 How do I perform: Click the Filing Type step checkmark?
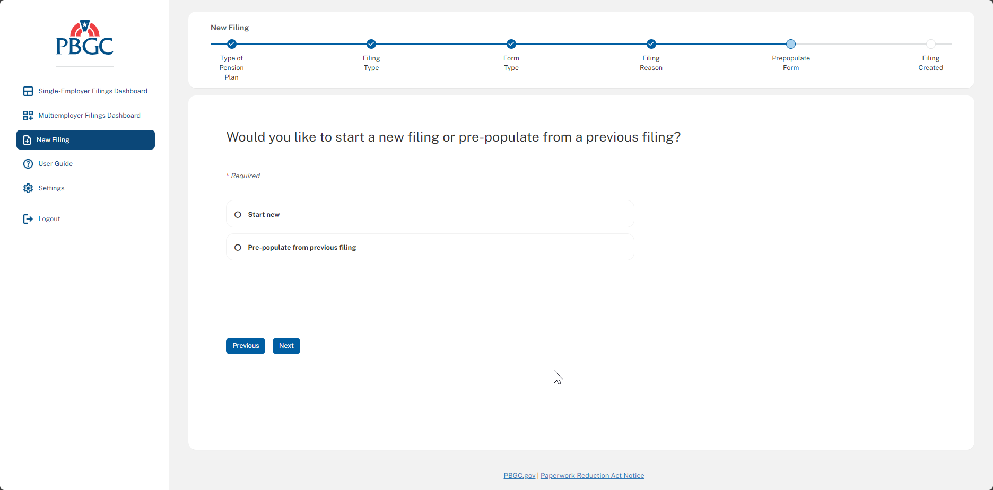371,44
